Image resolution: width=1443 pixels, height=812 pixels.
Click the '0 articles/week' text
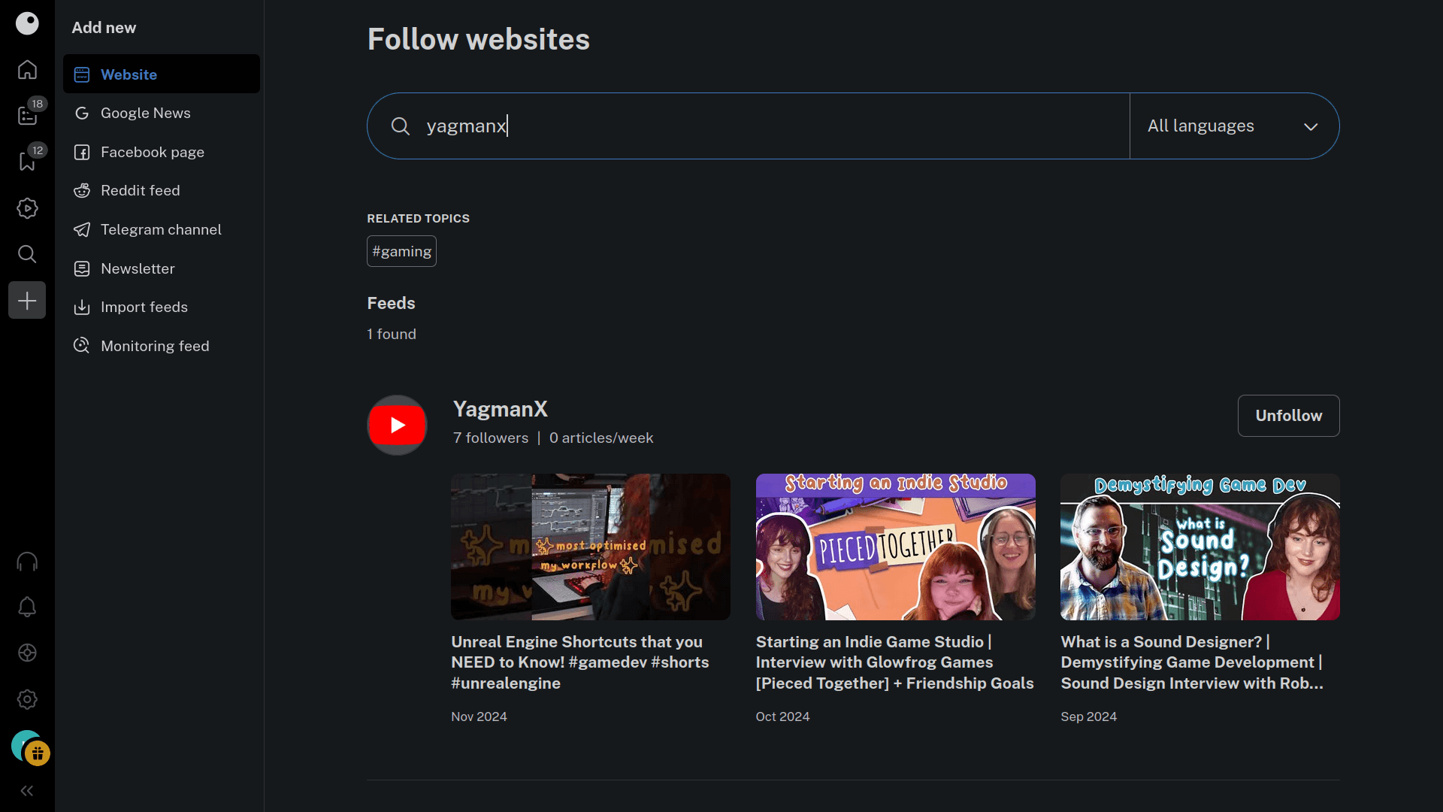601,438
